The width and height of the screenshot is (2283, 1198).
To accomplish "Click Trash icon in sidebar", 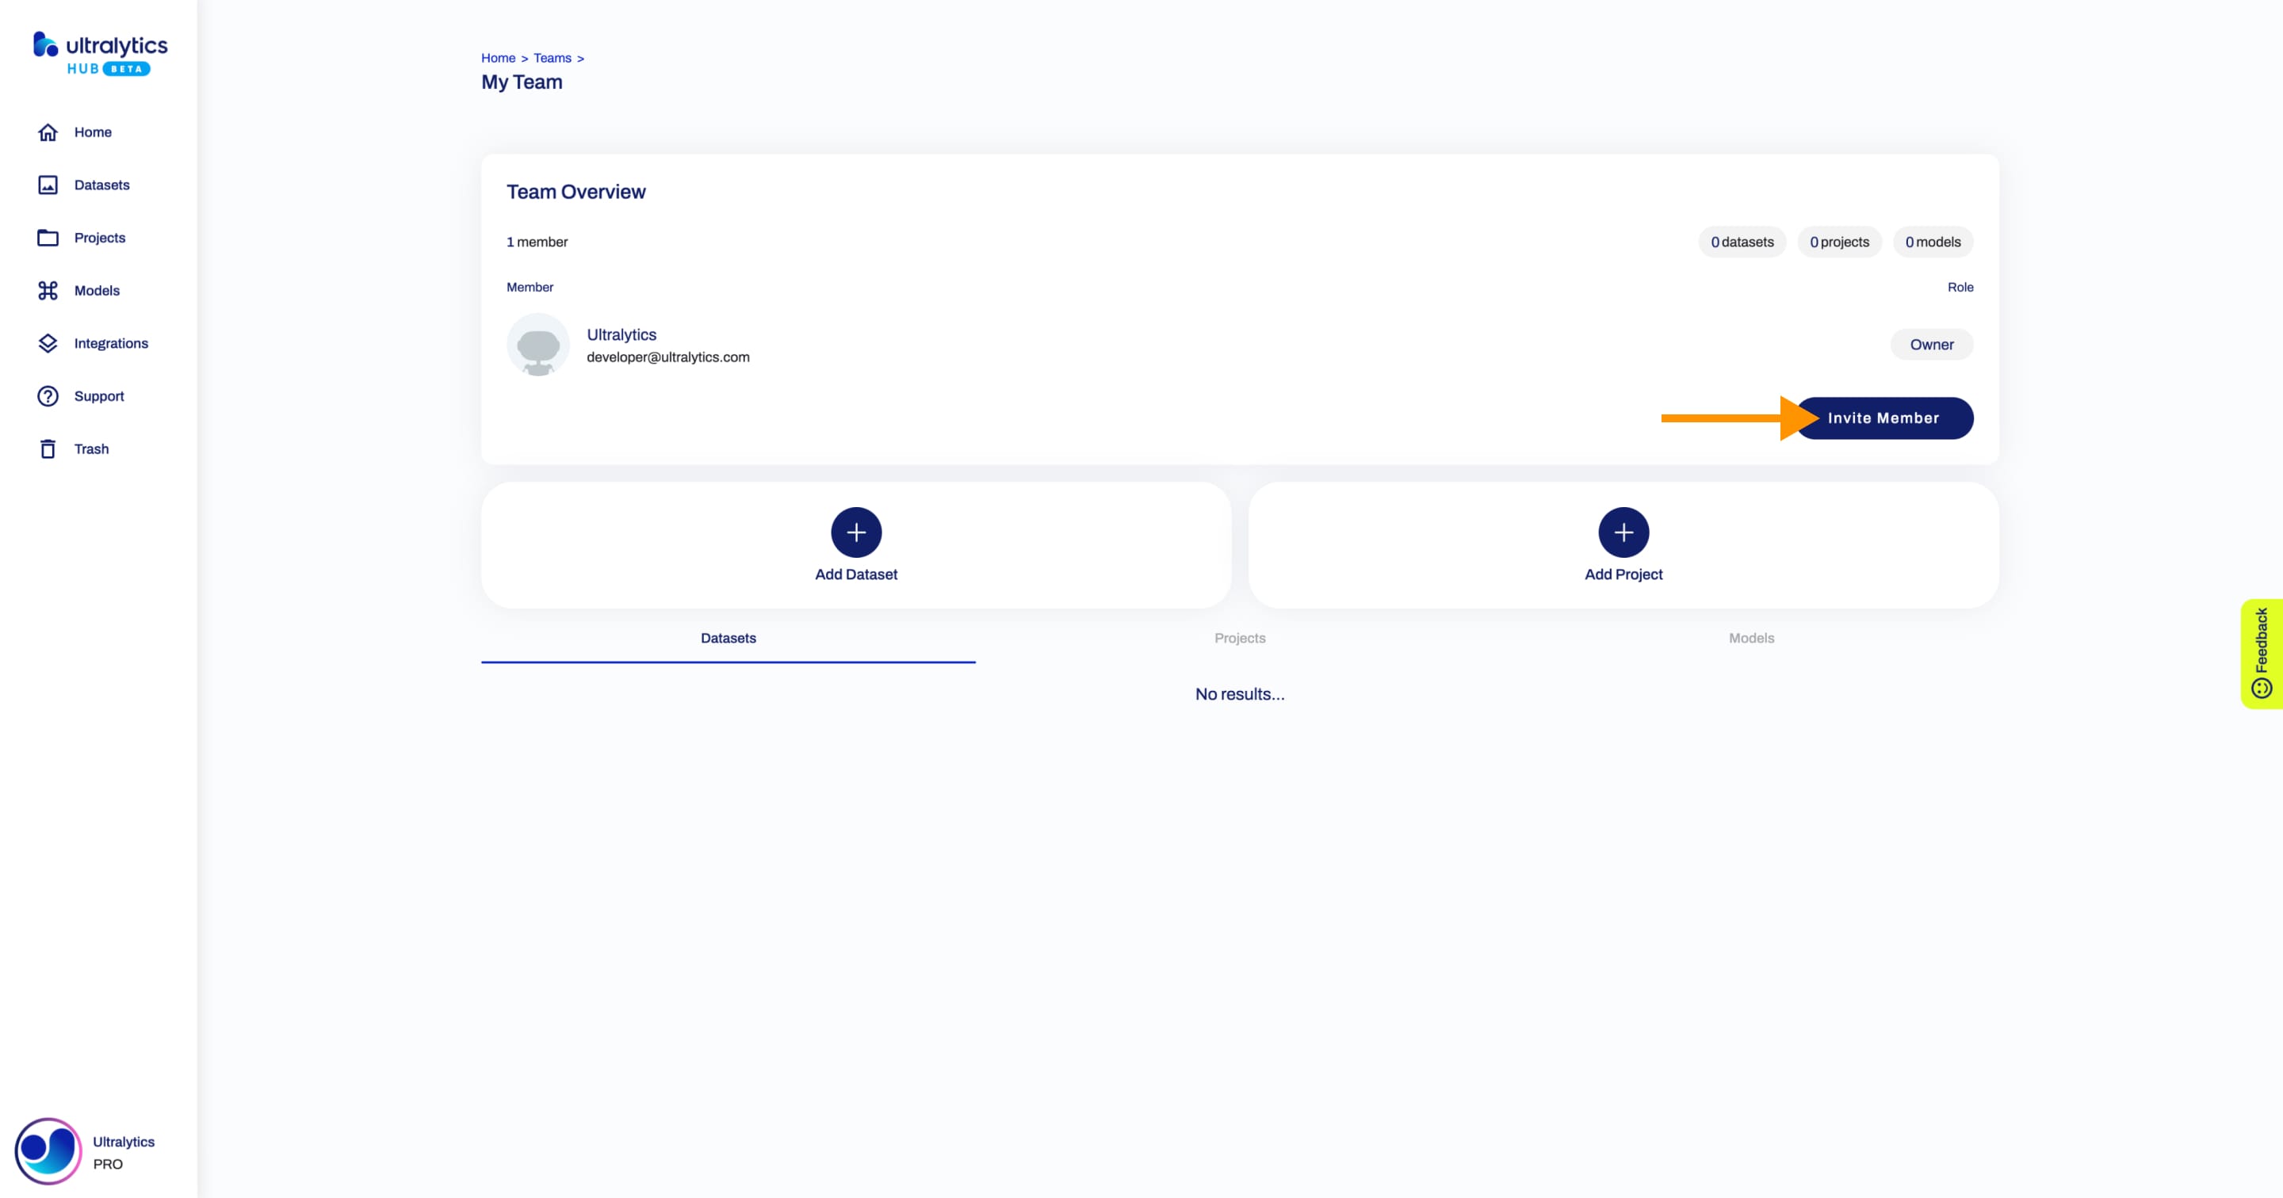I will pos(47,448).
